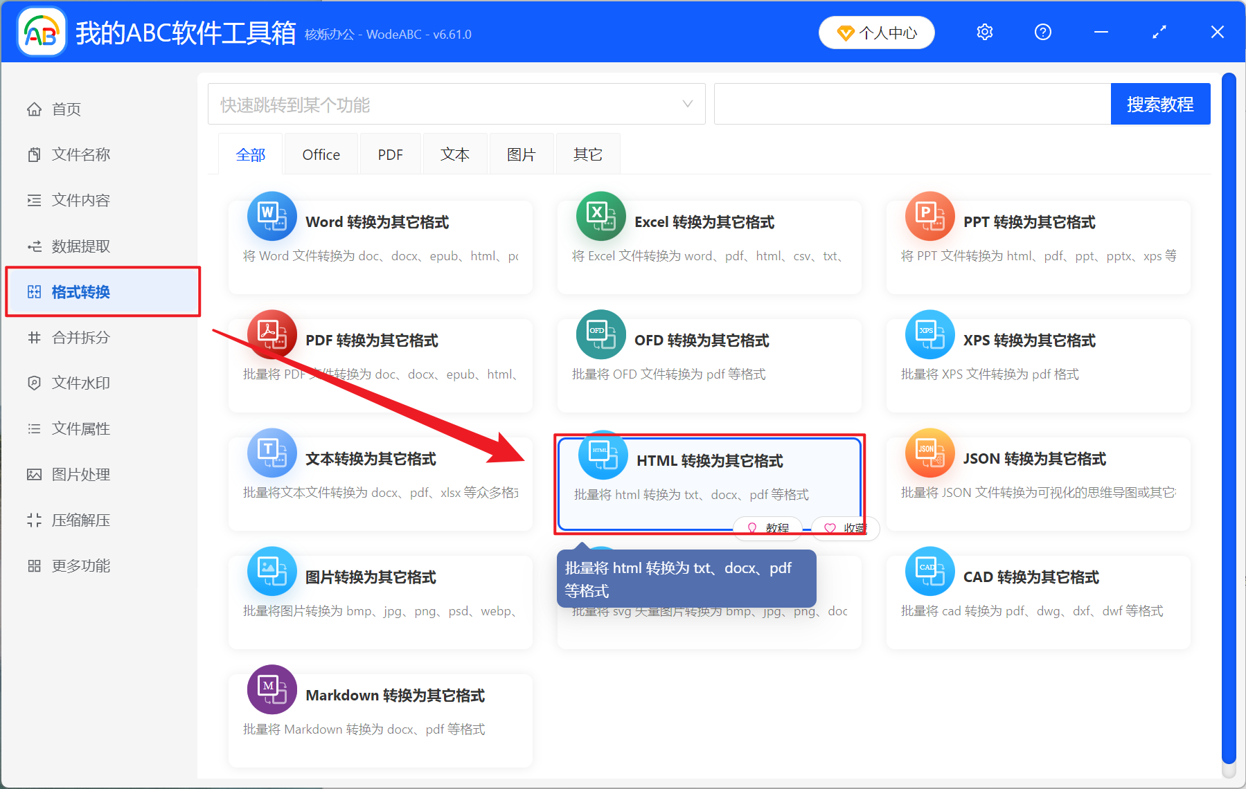This screenshot has height=789, width=1246.
Task: Click the vertical scrollbar on the right
Action: coord(1229,415)
